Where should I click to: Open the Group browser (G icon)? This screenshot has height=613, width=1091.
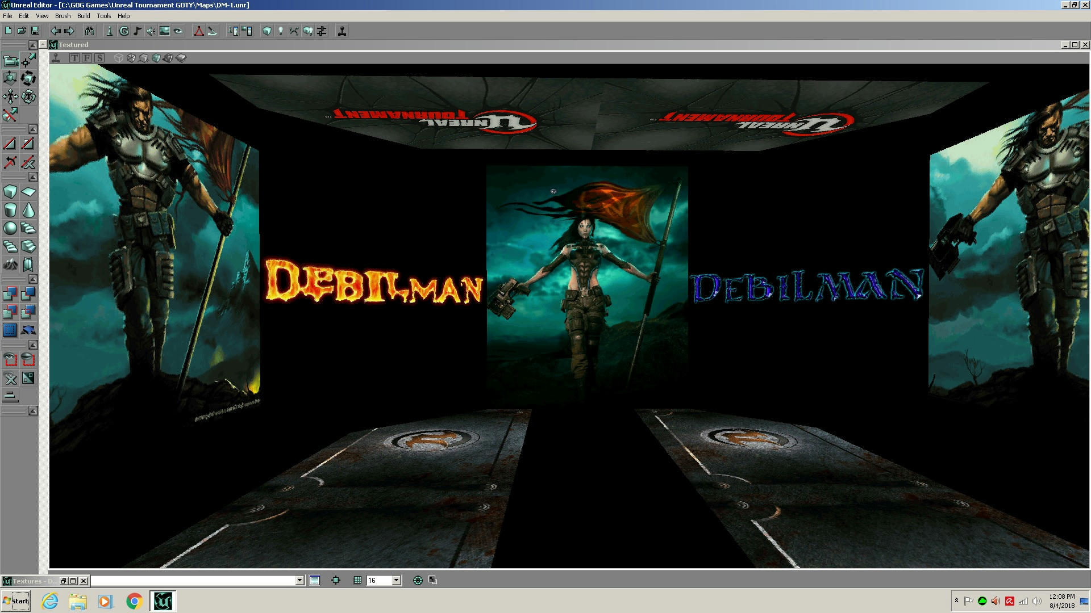click(124, 31)
